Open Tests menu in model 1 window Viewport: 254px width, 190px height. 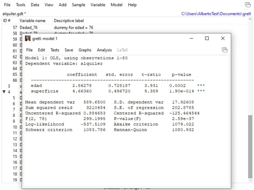coord(55,50)
